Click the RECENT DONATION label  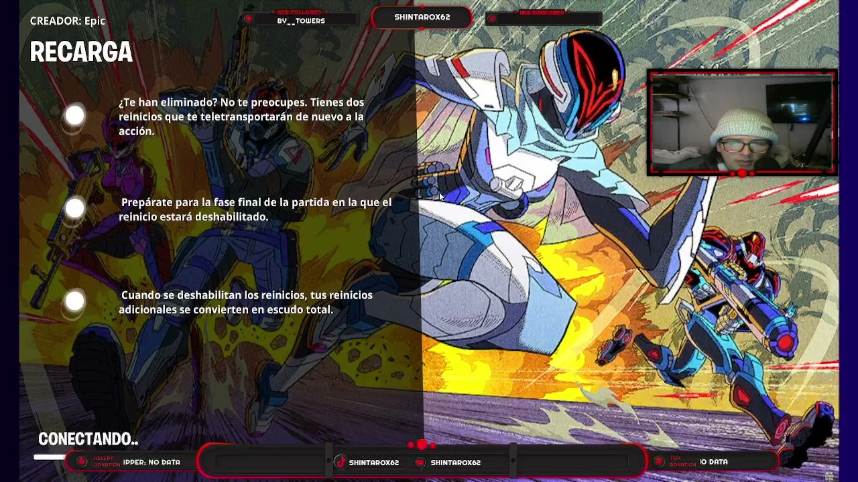[x=106, y=462]
